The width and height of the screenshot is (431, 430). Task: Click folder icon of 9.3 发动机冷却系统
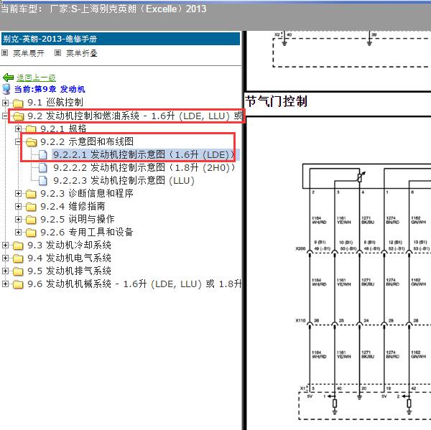pos(18,246)
